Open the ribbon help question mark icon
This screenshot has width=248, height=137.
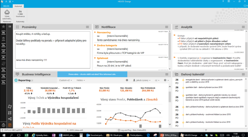223,2
